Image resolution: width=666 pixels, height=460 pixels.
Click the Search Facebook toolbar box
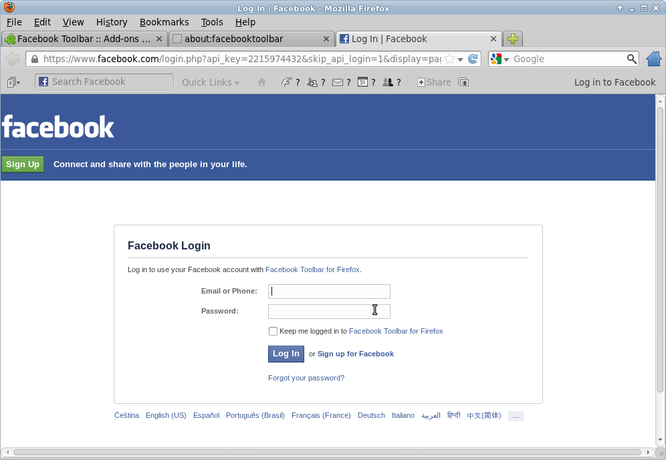104,82
